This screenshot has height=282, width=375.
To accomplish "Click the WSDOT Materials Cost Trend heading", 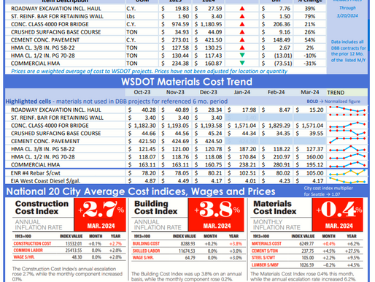I will click(x=187, y=82).
